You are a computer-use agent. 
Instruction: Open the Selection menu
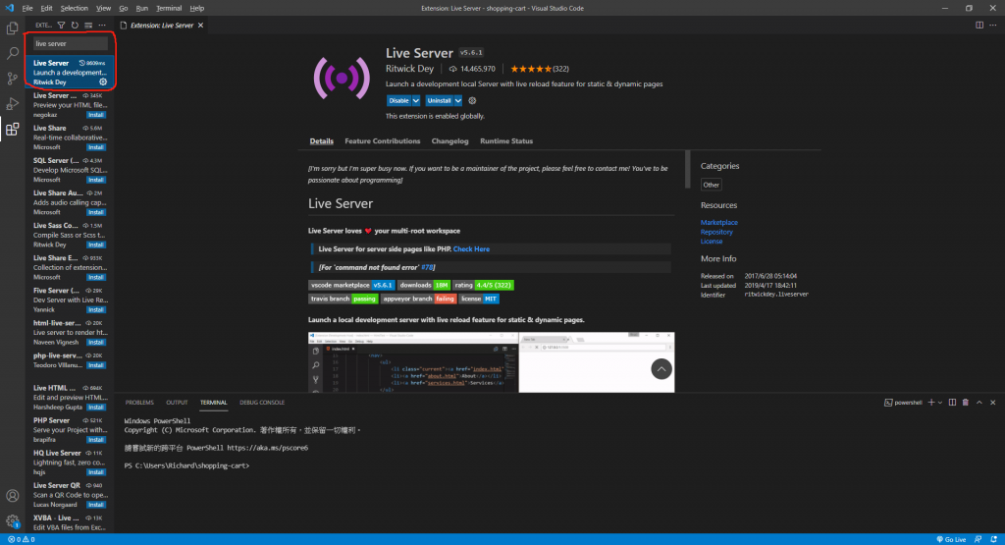click(75, 8)
